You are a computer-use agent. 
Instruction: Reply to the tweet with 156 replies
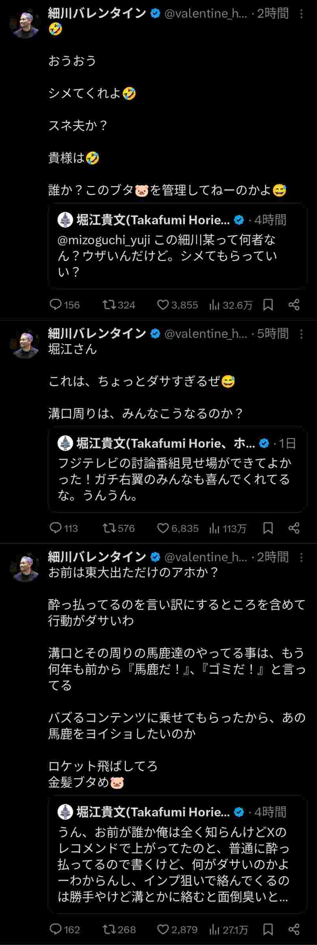click(56, 304)
